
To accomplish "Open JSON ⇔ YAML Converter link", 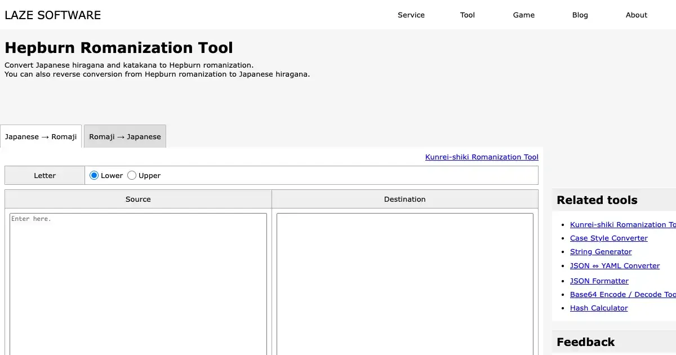I will [615, 266].
